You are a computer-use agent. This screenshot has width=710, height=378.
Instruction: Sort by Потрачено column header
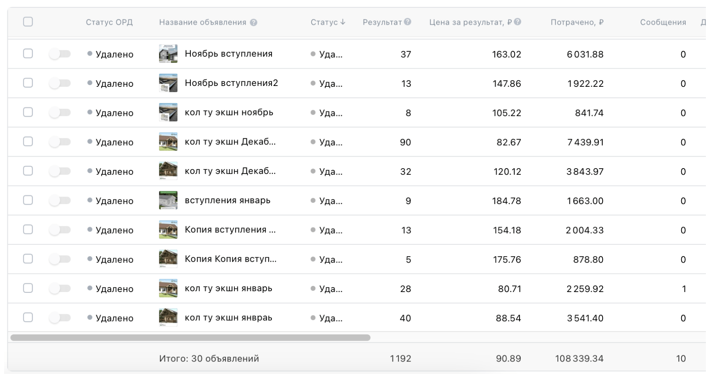(x=577, y=22)
